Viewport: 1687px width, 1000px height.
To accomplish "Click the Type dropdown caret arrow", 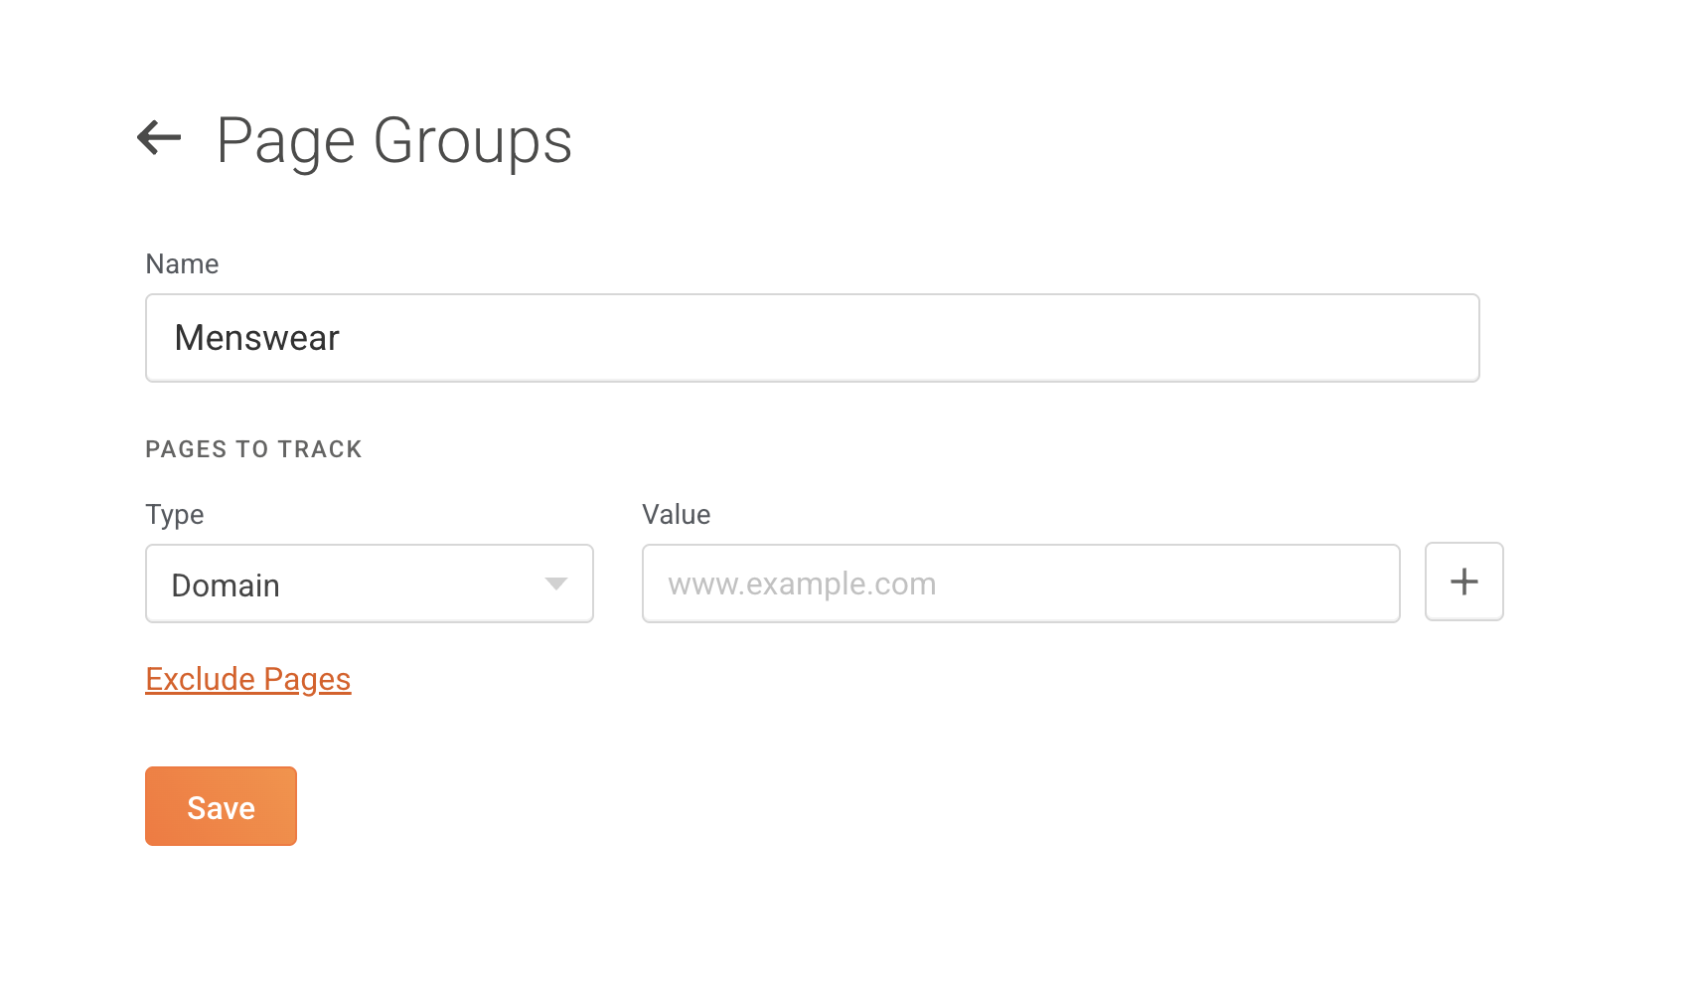I will 555,583.
